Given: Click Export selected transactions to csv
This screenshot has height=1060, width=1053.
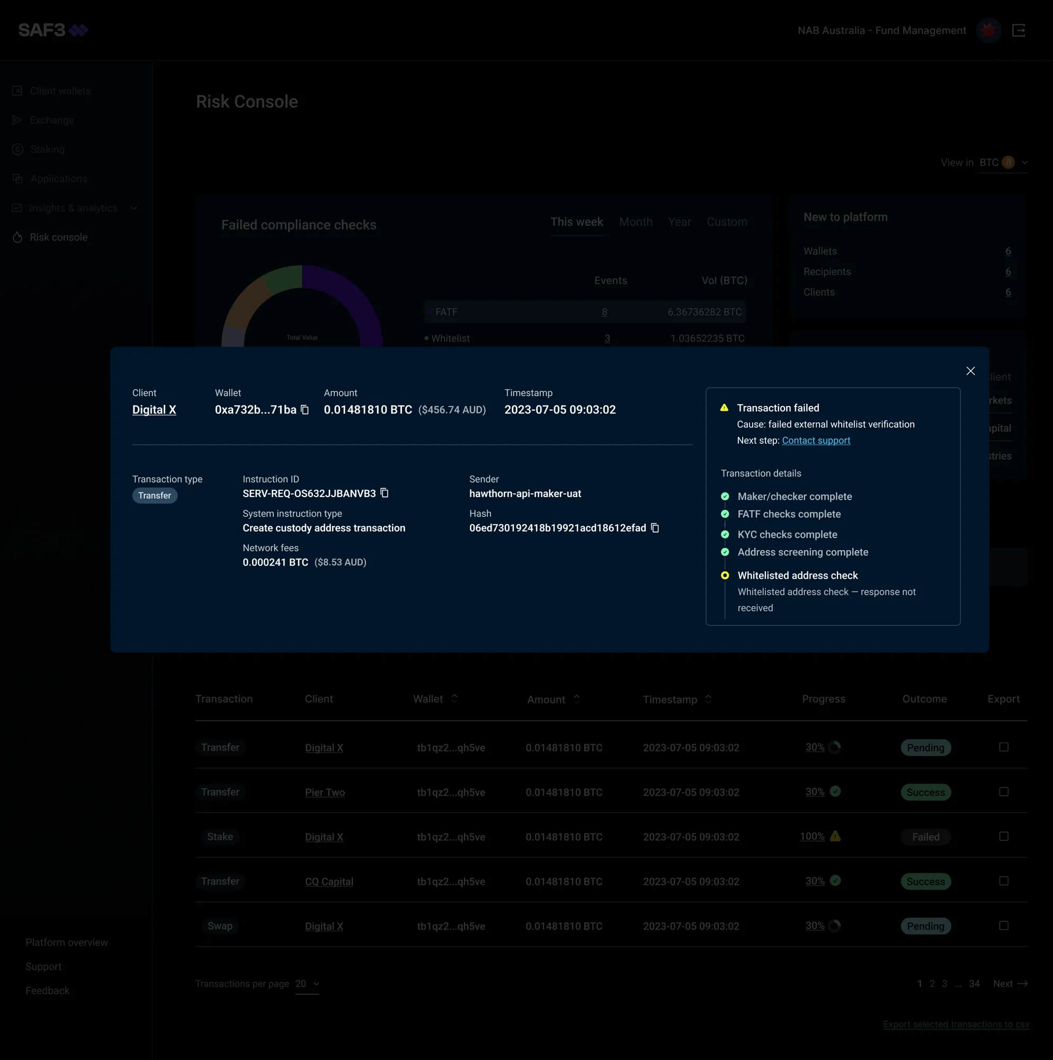Looking at the screenshot, I should click(956, 1024).
